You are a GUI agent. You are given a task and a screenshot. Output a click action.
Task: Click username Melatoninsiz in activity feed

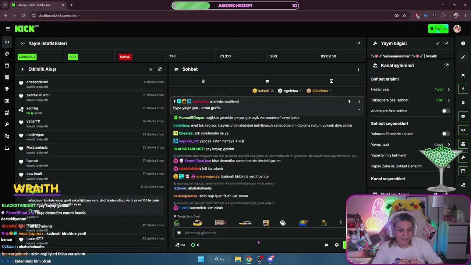click(37, 148)
